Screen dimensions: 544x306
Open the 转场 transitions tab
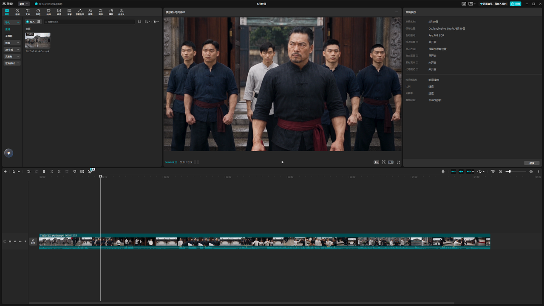click(x=59, y=11)
